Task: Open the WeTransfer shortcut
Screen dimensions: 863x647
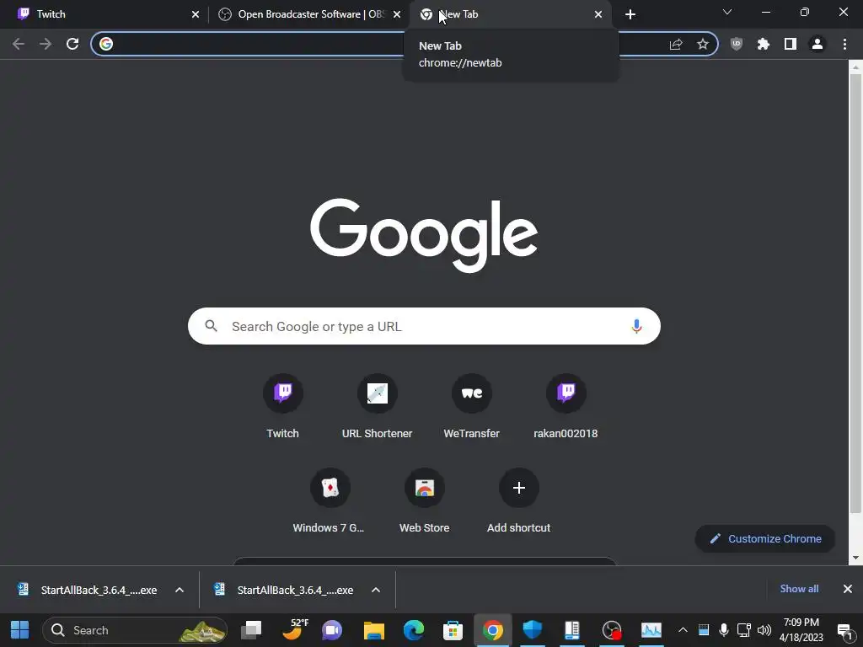Action: click(x=472, y=407)
